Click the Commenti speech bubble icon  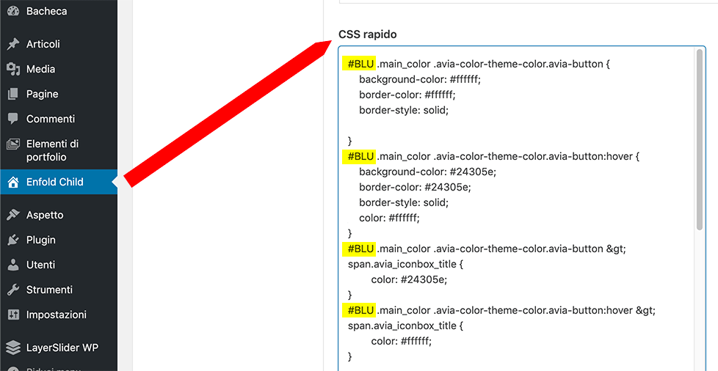pos(13,119)
